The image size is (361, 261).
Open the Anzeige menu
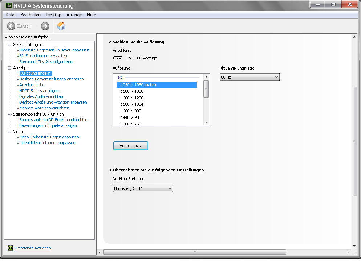(74, 15)
